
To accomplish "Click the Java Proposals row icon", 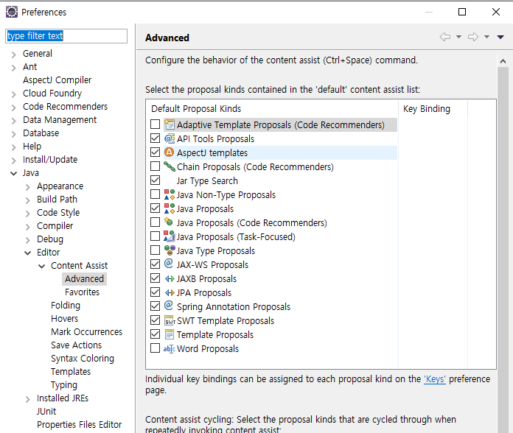I will [x=169, y=208].
